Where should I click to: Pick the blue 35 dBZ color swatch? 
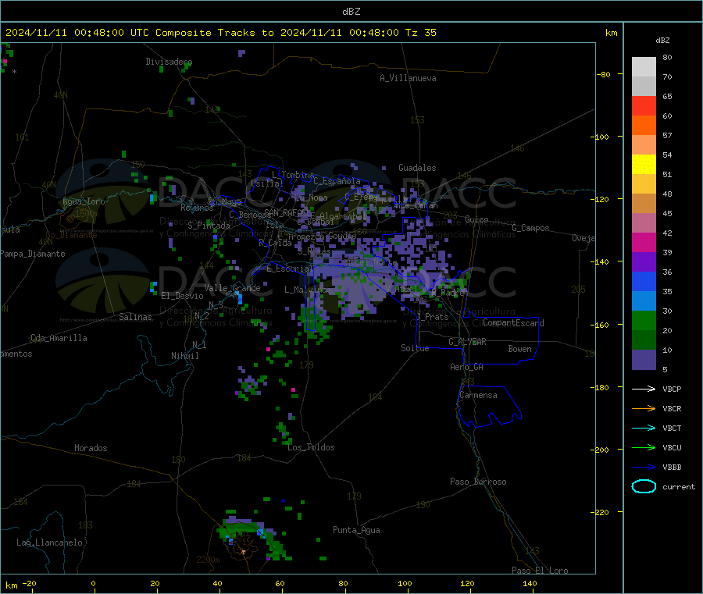point(644,281)
